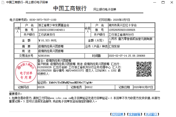Image resolution: width=176 pixels, height=117 pixels.
Task: Click the www.icbc.com.cn text in notice
Action: tap(61, 98)
